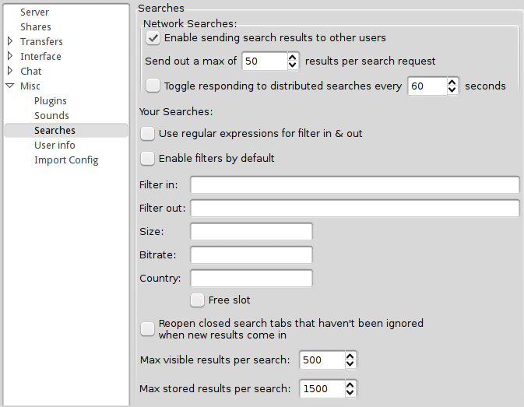Open the Sounds settings page

[x=51, y=115]
